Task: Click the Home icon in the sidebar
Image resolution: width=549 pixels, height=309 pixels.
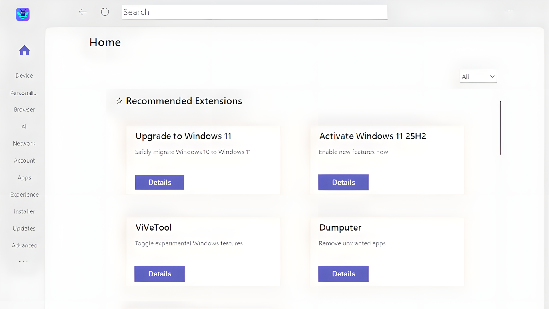Action: [25, 50]
